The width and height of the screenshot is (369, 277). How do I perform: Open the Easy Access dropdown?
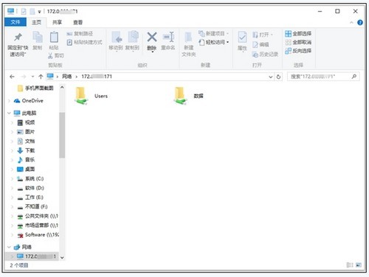[x=214, y=42]
